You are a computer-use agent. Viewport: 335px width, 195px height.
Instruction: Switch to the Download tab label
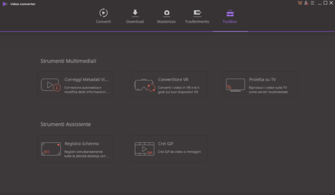click(135, 22)
